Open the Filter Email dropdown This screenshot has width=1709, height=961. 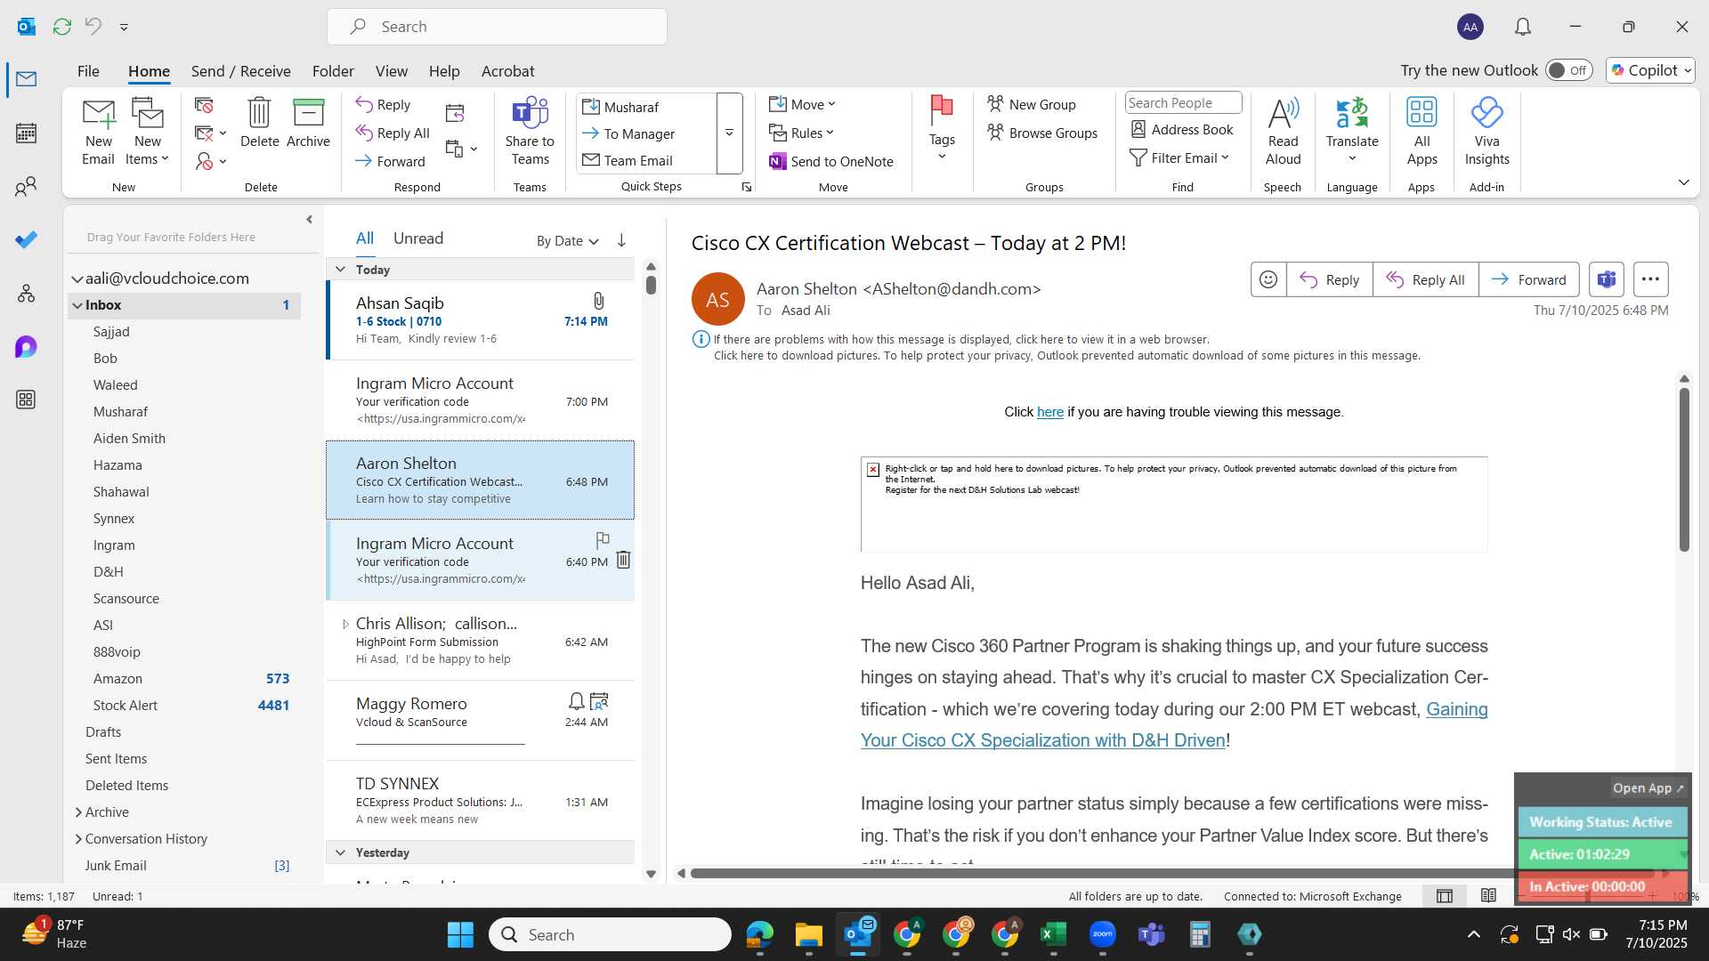[x=1179, y=157]
